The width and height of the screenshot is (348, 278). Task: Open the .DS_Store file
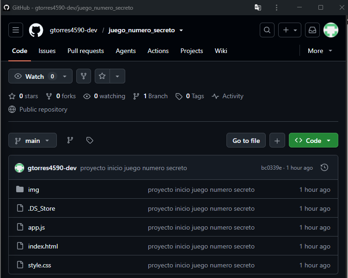tap(42, 208)
